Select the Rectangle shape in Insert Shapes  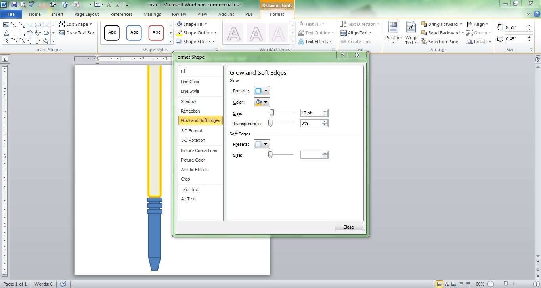[x=30, y=25]
